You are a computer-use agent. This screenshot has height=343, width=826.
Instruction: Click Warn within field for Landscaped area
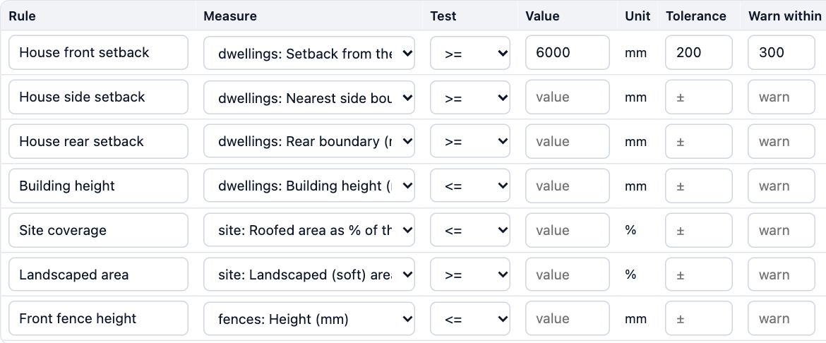click(x=782, y=275)
